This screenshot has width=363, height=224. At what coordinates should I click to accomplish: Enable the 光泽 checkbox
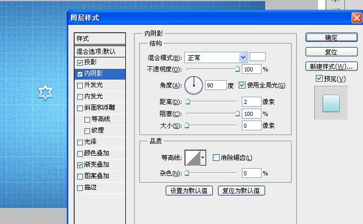(x=80, y=142)
